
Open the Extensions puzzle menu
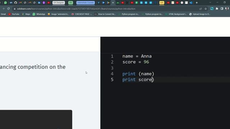click(x=217, y=9)
